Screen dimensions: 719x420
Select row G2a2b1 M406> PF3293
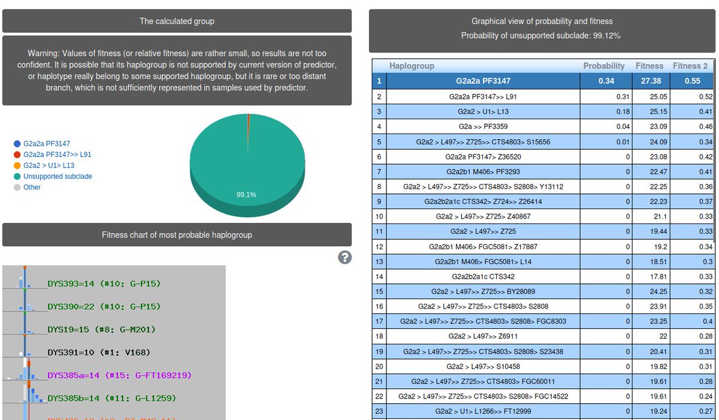[544, 171]
